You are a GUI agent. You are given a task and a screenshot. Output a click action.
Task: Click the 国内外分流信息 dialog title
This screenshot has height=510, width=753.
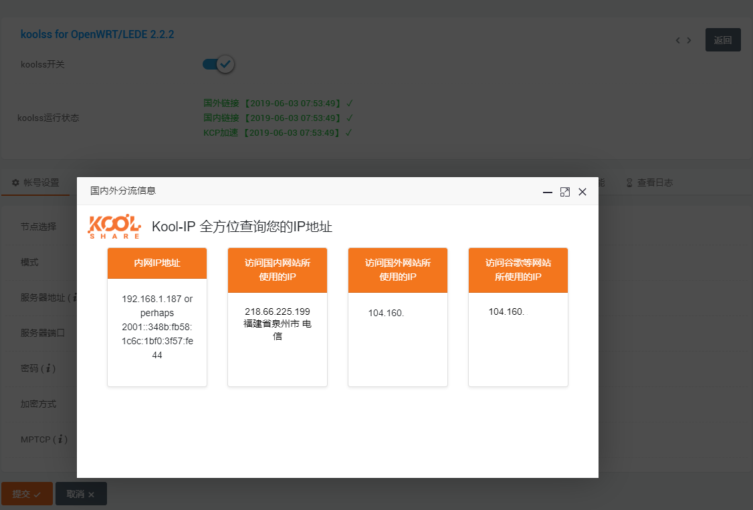[123, 190]
